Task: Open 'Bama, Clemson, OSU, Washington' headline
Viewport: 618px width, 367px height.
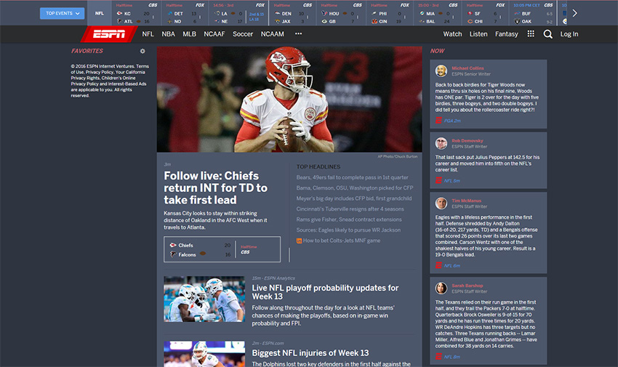Action: 355,187
